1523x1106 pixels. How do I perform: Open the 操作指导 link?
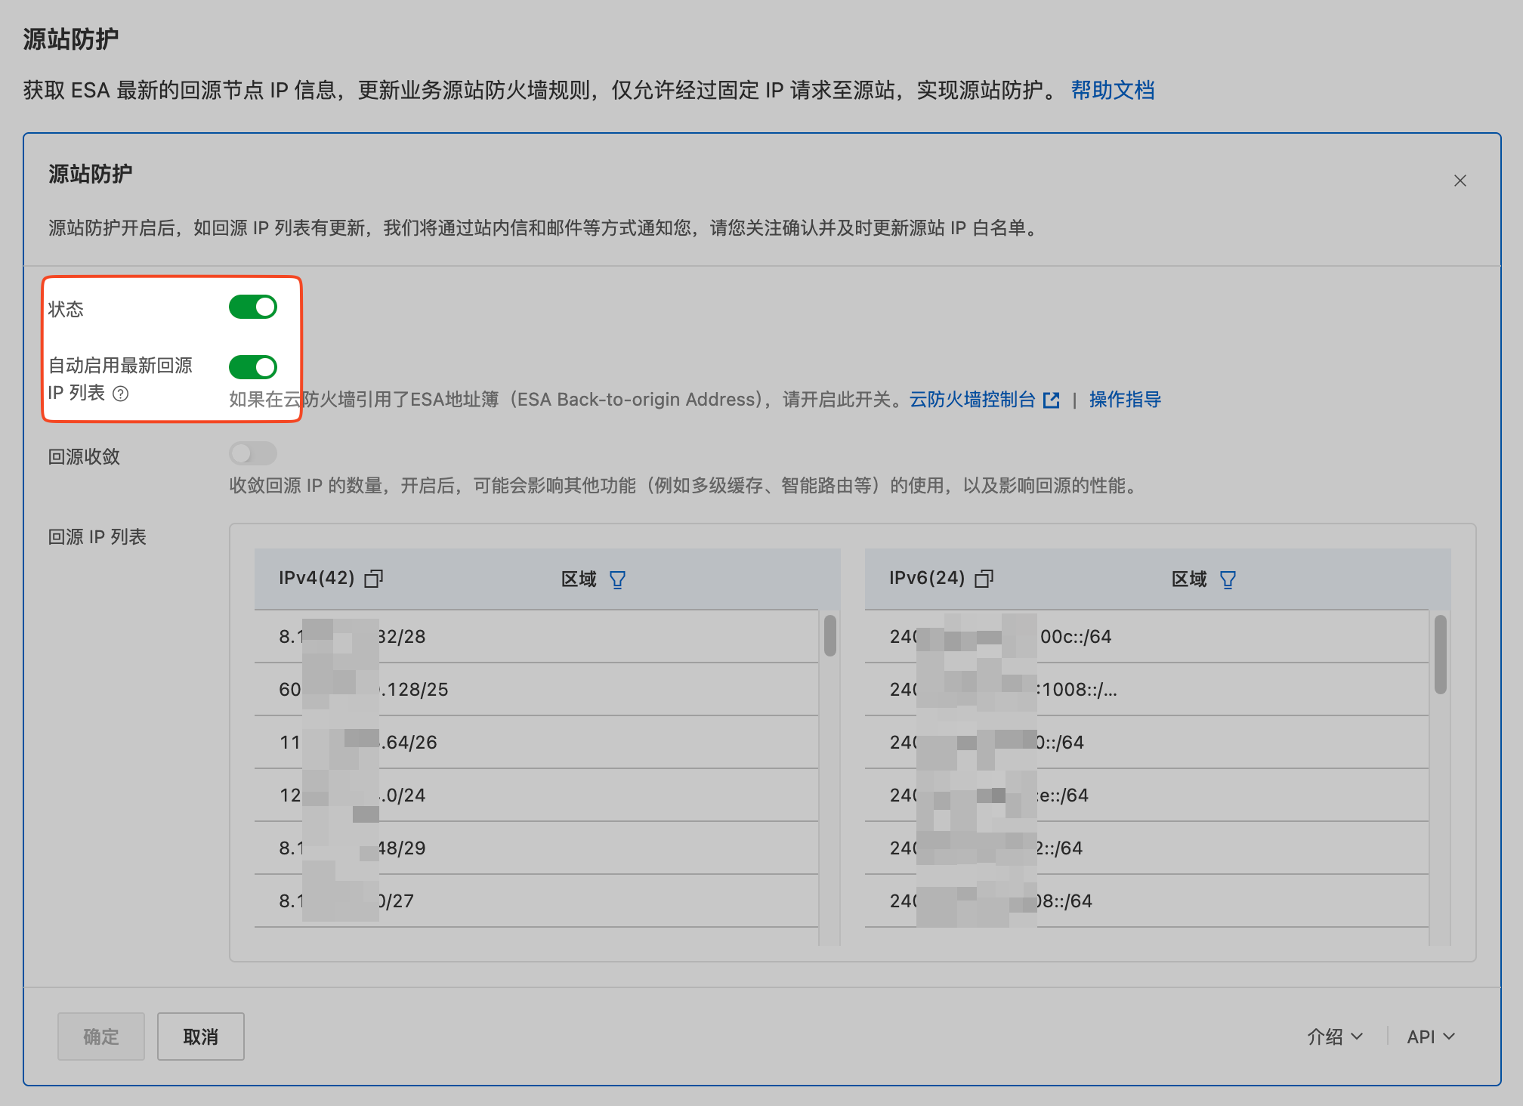pyautogui.click(x=1125, y=399)
